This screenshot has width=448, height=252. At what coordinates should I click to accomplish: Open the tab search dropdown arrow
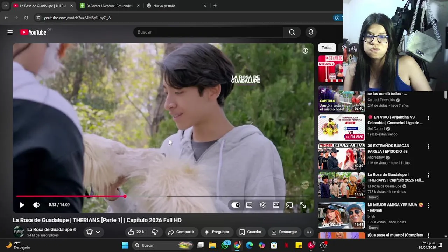[x=5, y=6]
